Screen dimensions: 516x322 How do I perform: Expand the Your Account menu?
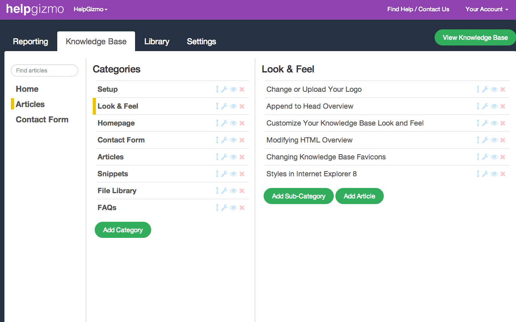pos(487,9)
